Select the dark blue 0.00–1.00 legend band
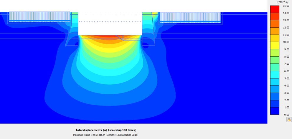Viewport: 292px width, 139px height. click(x=275, y=111)
